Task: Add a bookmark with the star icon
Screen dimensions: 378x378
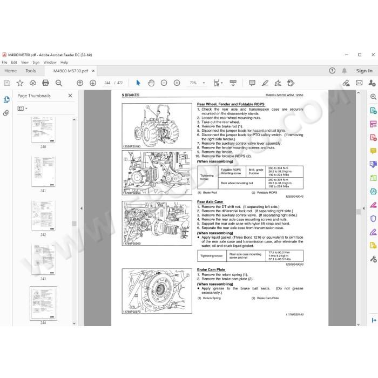Action: pyautogui.click(x=20, y=83)
